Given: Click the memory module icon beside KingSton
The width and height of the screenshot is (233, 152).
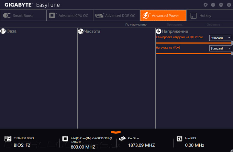Looking at the screenshot, I should pyautogui.click(x=122, y=139).
